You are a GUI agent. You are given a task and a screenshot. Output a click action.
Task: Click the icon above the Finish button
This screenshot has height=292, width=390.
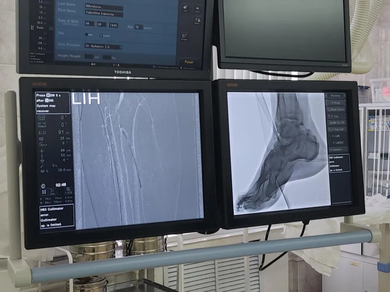point(184,37)
